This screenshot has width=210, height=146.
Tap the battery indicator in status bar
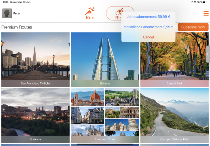click(205, 2)
